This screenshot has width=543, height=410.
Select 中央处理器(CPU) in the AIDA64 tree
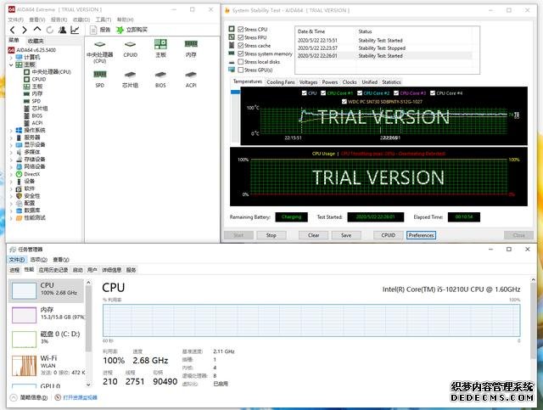48,72
